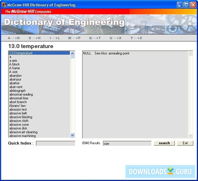Screen dimensions: 198x181
Task: Select 'abat-jour' in the word list
Action: pyautogui.click(x=39, y=79)
